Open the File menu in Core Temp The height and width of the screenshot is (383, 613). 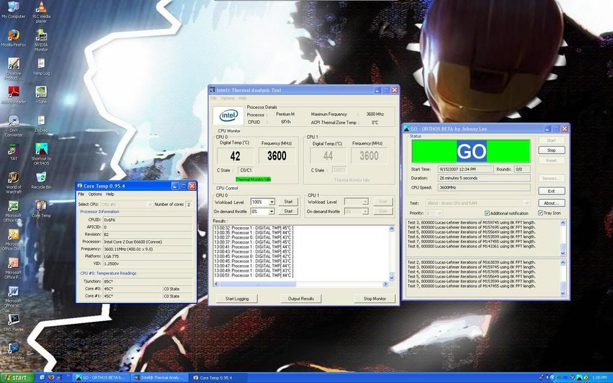pyautogui.click(x=81, y=194)
